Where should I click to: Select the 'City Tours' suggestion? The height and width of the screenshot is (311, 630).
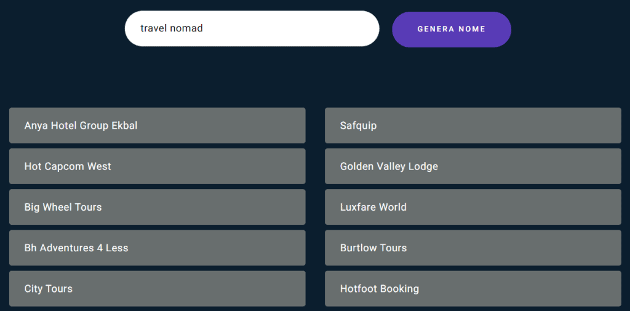(157, 288)
